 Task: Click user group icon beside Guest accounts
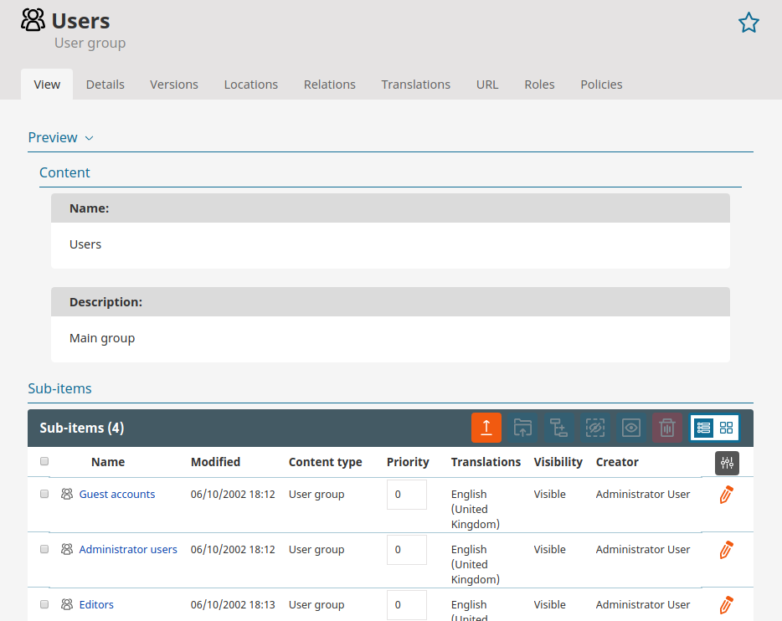pos(67,494)
